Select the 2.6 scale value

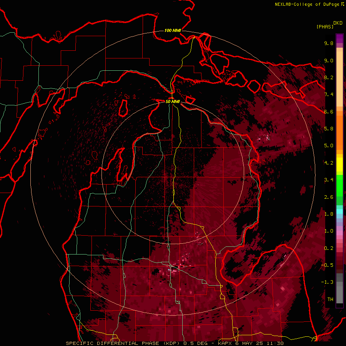[329, 197]
